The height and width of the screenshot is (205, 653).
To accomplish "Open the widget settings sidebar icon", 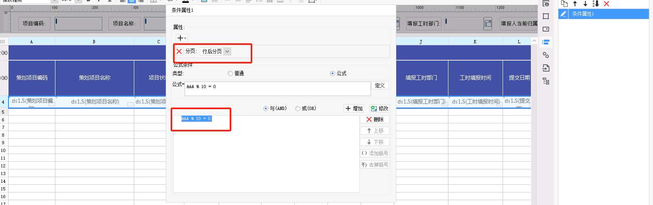I will [x=546, y=29].
